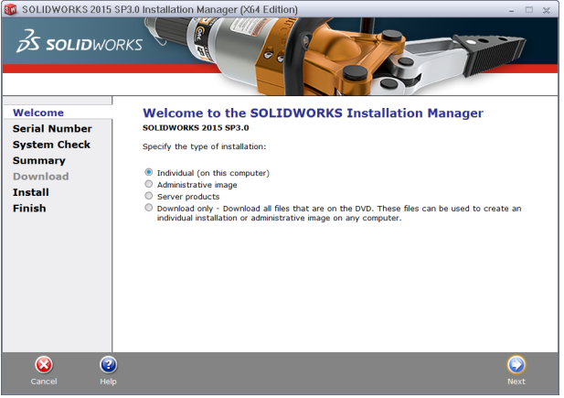564x398 pixels.
Task: Click the 'SOLIDWORKS 2015 SP3.0' version text
Action: click(197, 129)
